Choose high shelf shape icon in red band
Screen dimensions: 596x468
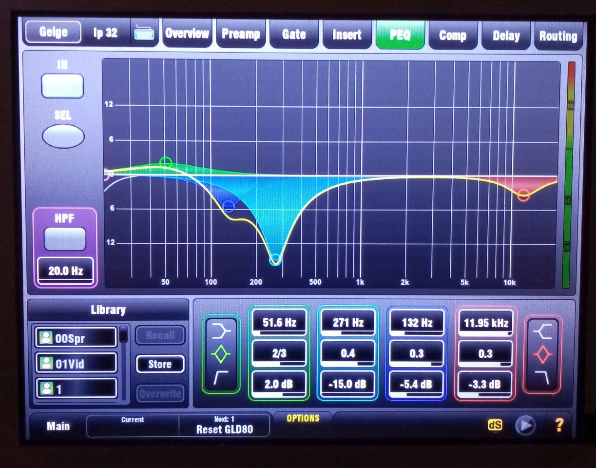pos(542,332)
